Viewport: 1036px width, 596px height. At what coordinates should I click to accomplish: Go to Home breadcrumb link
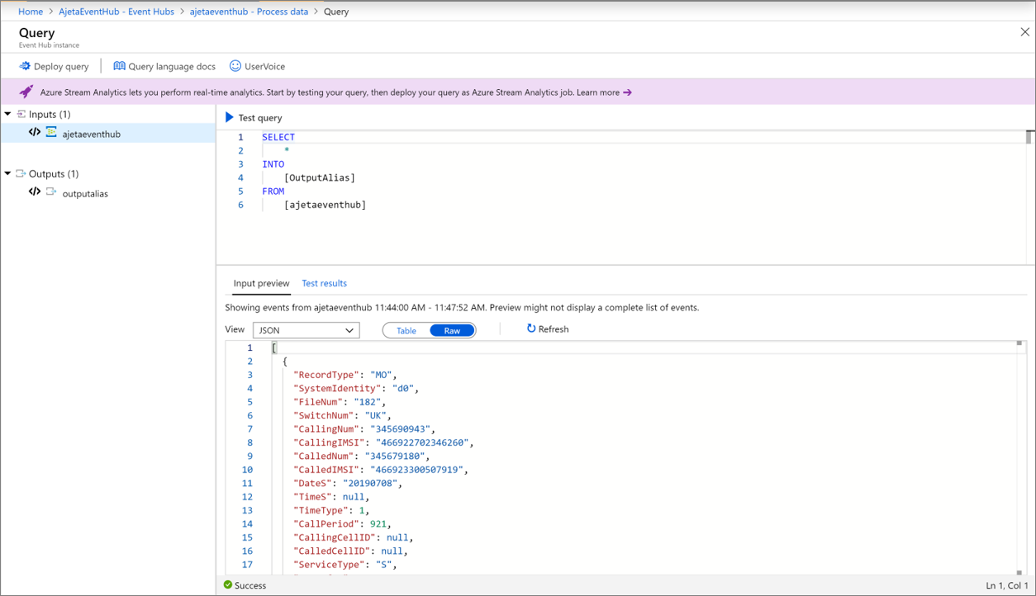pyautogui.click(x=31, y=12)
